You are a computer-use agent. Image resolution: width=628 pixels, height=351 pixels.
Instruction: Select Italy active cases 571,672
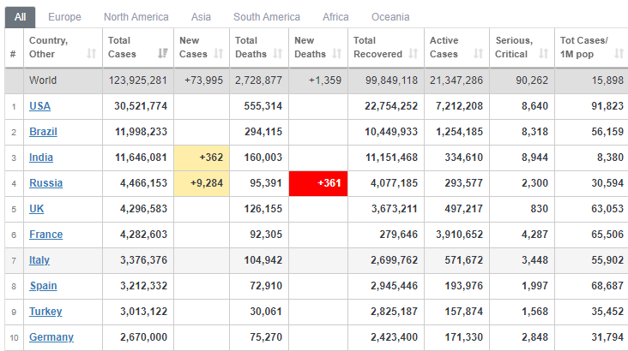click(x=464, y=260)
